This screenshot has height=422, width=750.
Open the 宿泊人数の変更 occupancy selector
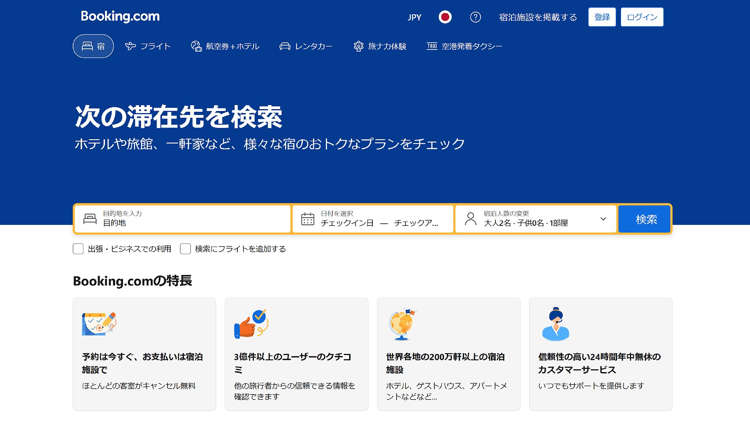tap(536, 219)
